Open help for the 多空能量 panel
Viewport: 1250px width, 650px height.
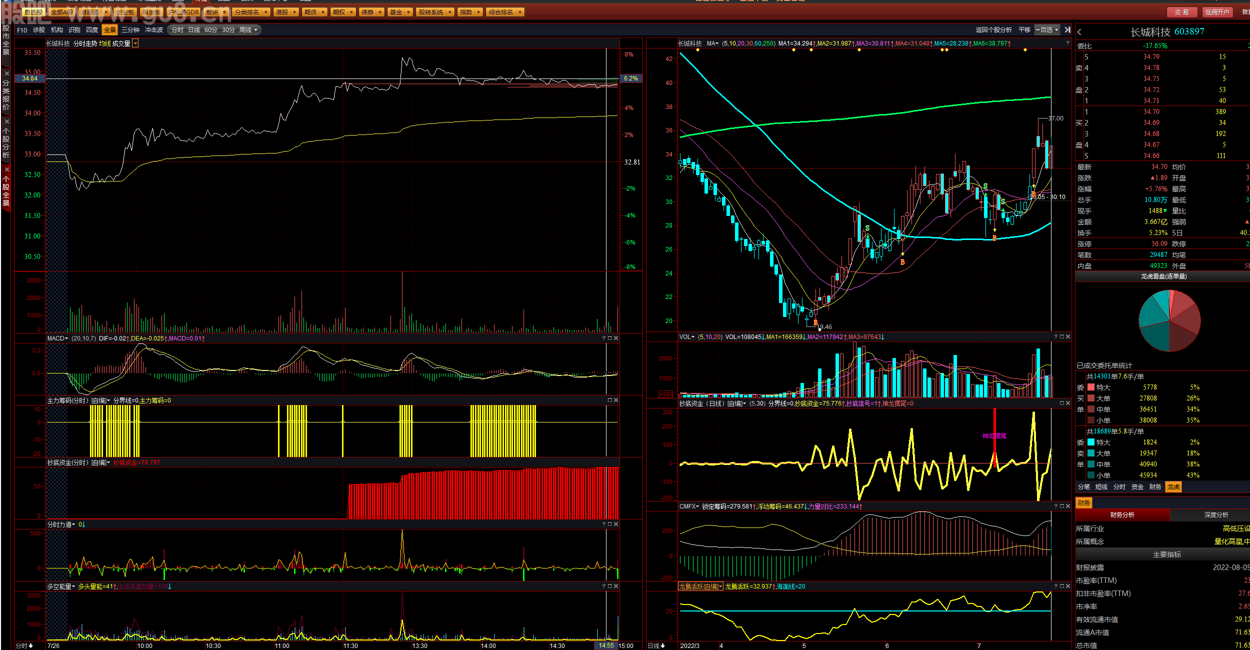tap(604, 586)
